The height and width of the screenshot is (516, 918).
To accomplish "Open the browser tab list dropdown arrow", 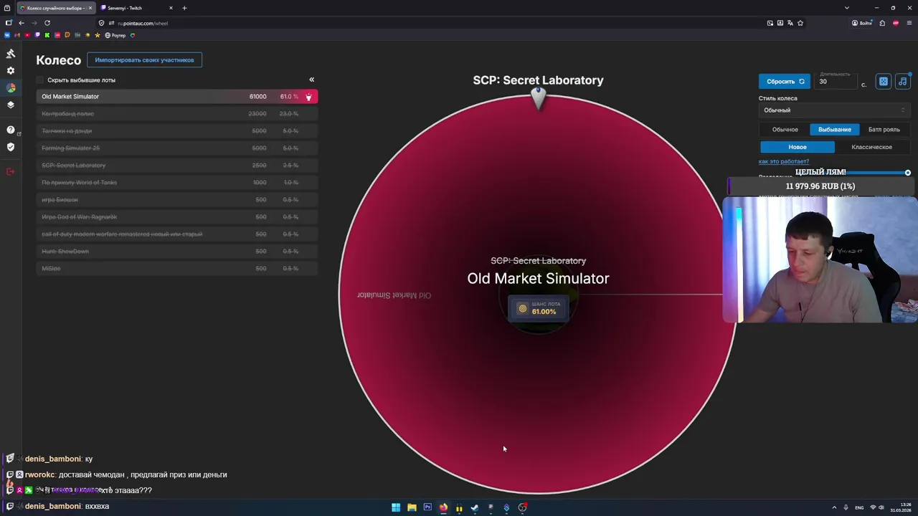I will tap(846, 8).
